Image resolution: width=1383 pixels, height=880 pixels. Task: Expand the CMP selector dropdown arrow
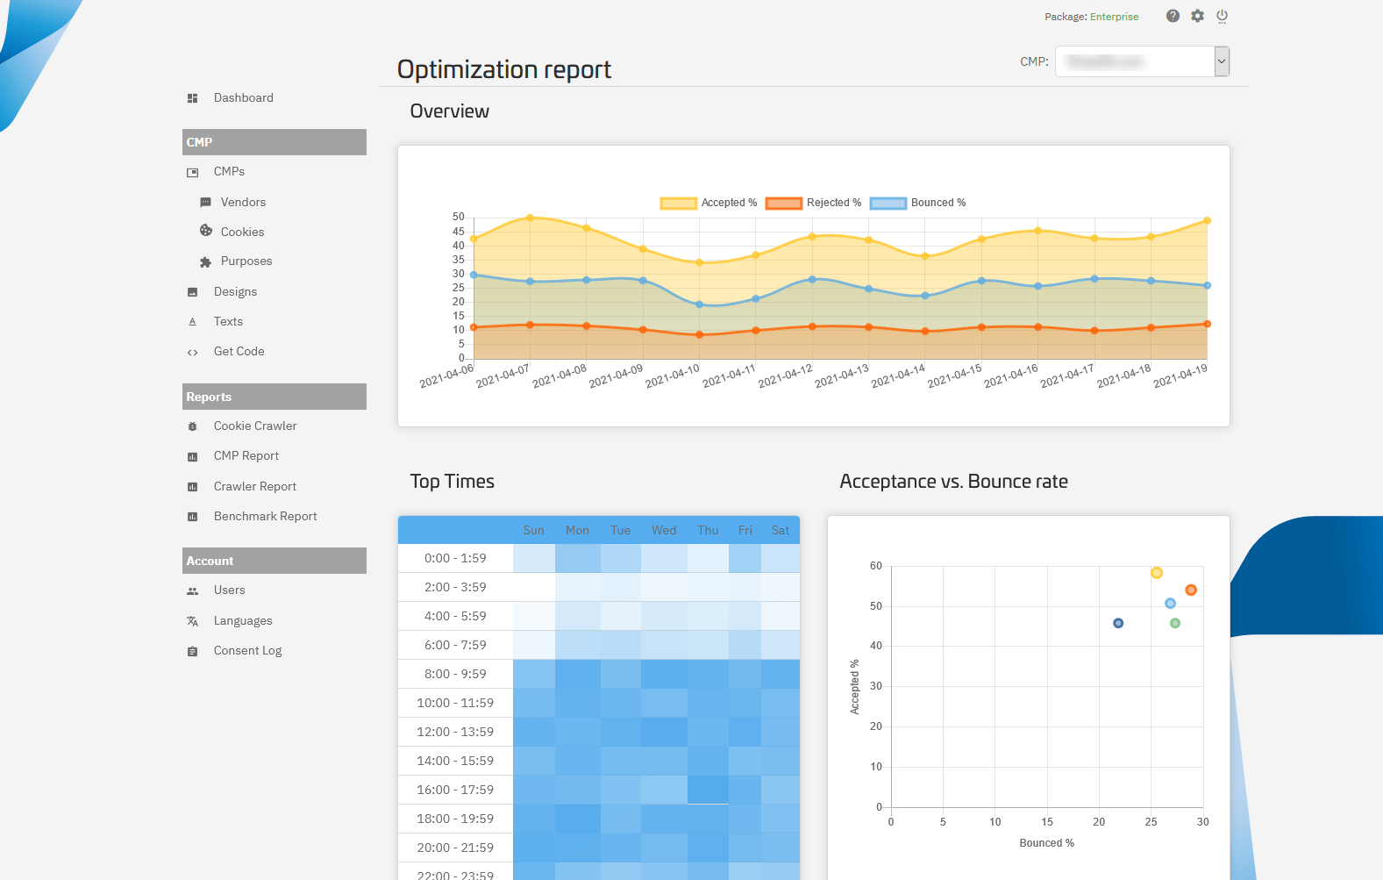click(1222, 61)
